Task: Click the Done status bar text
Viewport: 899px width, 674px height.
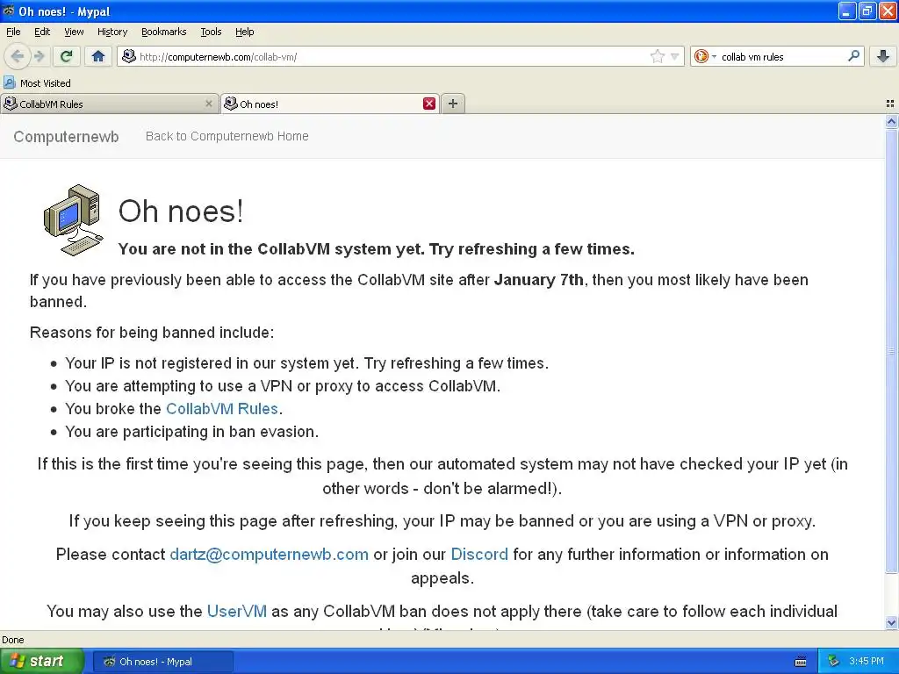Action: [12, 640]
